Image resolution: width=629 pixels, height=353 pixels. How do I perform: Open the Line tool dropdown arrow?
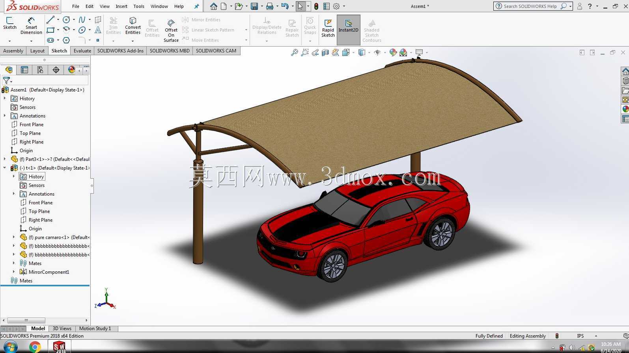click(x=58, y=20)
